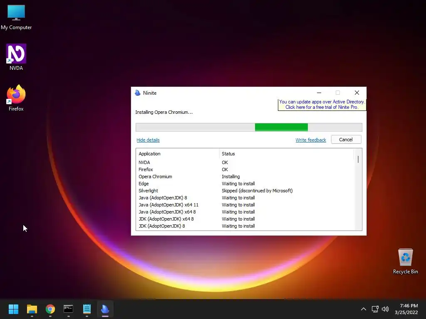Select Java (AdoptOpenJDK) x64 11 row
The height and width of the screenshot is (319, 426).
245,205
